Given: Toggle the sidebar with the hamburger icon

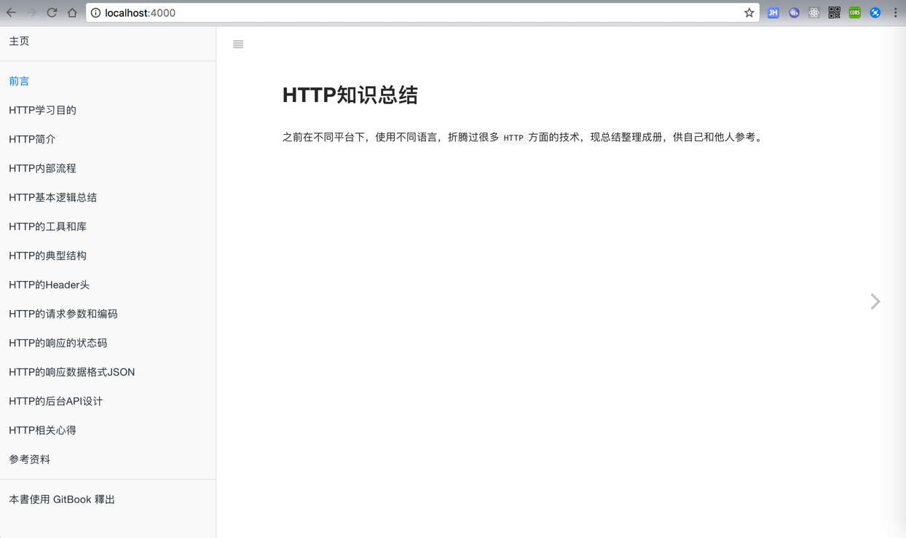Looking at the screenshot, I should pos(238,44).
